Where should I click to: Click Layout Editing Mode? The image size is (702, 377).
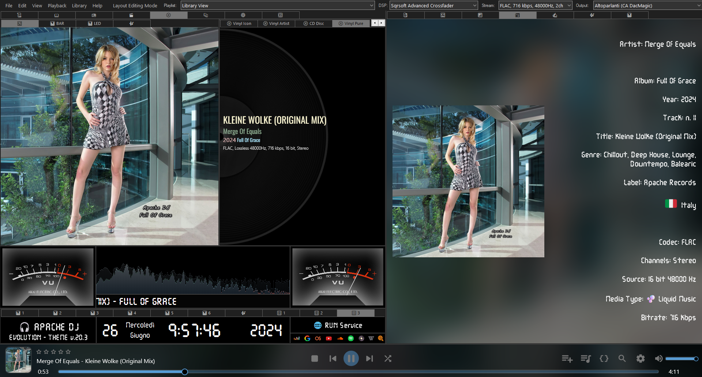click(135, 5)
